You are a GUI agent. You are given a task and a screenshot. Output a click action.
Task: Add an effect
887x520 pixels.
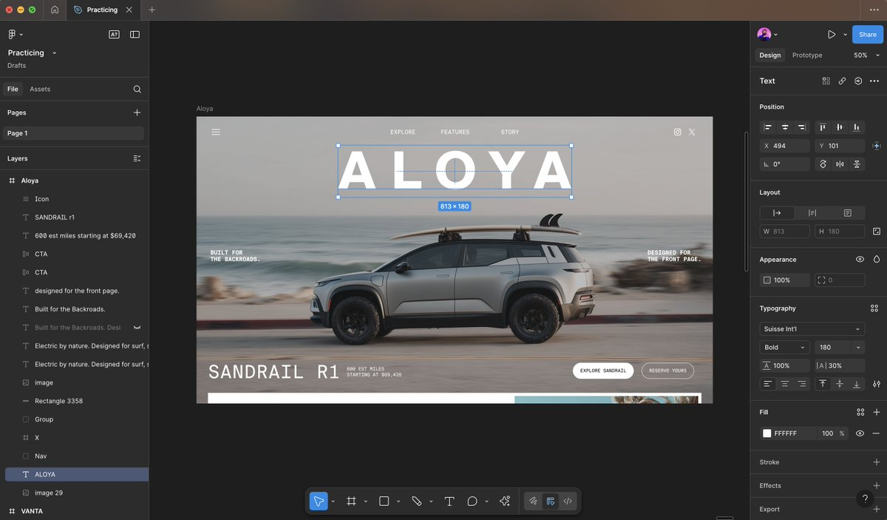[876, 485]
